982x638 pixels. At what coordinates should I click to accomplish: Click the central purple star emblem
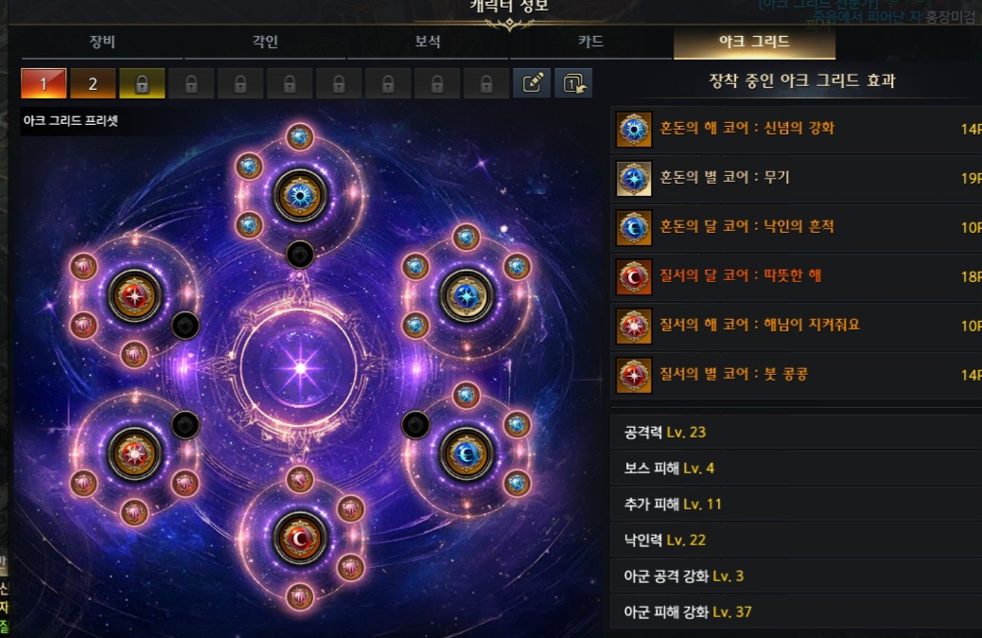(300, 368)
